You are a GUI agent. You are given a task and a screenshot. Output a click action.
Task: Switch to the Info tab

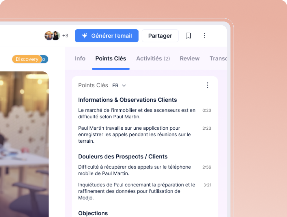pos(80,58)
